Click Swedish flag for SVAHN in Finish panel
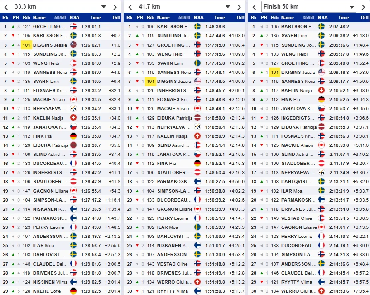Viewport: 370px width, 295px height. tap(322, 36)
